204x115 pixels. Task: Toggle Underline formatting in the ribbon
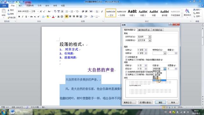tap(26, 17)
